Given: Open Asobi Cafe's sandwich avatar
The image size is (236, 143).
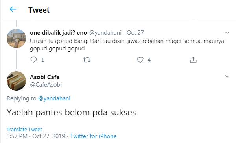Looking at the screenshot, I should [x=16, y=81].
